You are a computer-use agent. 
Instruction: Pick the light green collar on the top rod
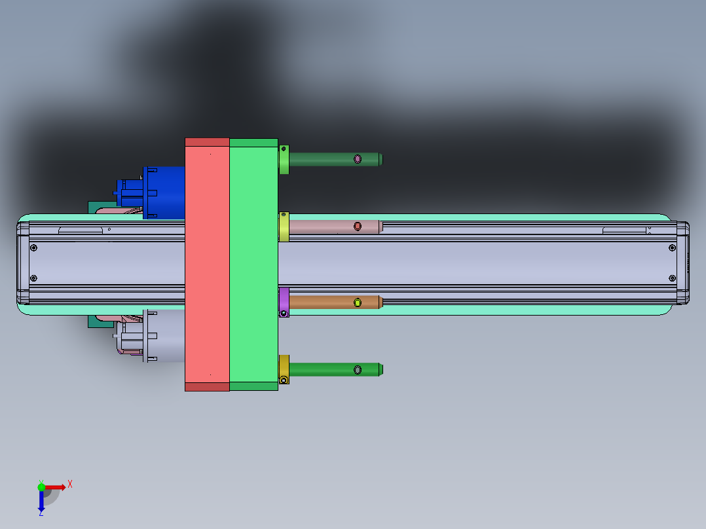point(284,160)
